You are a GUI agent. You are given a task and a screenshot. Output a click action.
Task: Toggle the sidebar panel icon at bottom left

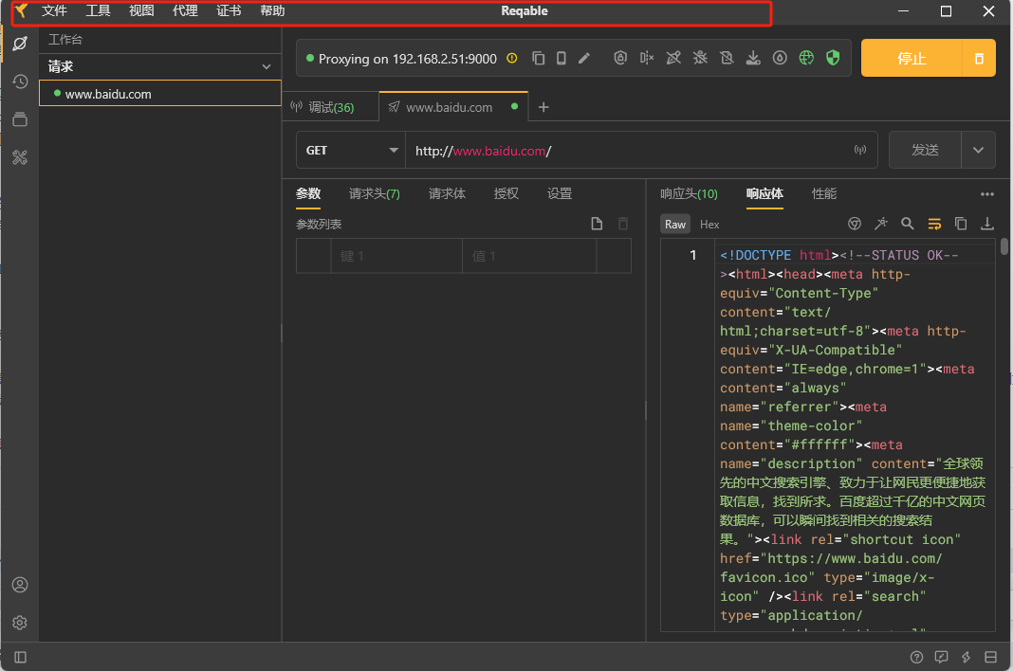[x=20, y=657]
